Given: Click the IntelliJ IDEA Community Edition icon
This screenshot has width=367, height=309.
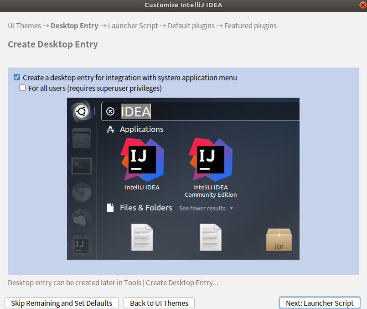Looking at the screenshot, I should [x=211, y=160].
